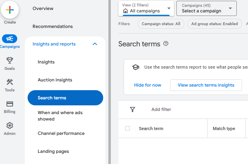Open the Select a campaign dropdown

click(206, 8)
